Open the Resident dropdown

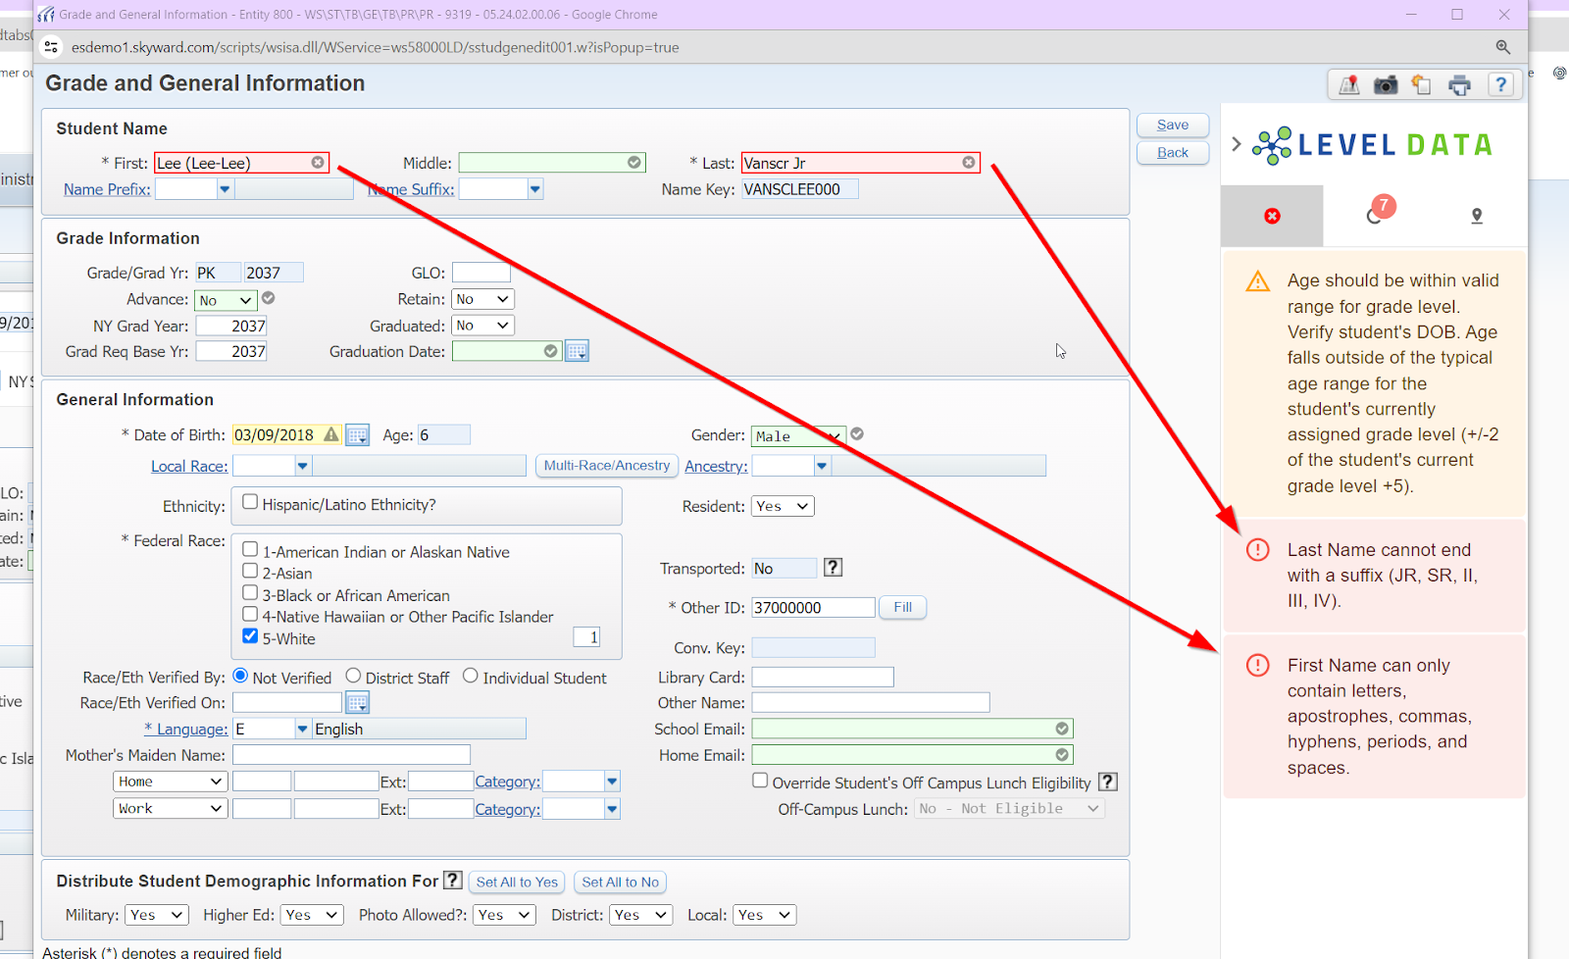pos(783,506)
